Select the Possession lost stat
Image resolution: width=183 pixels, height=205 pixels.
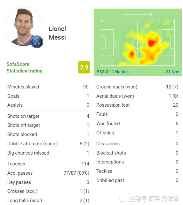[137, 105]
